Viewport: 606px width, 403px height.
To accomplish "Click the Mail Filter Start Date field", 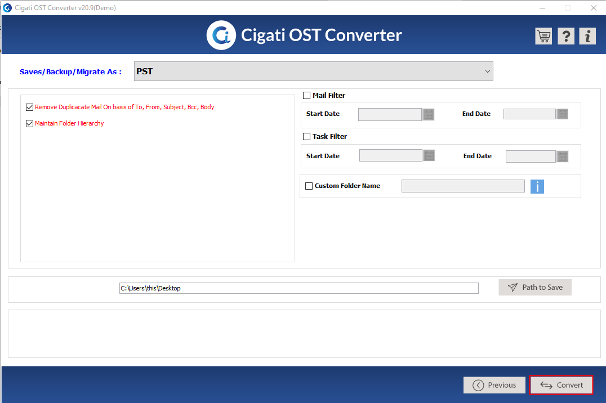I will point(390,114).
